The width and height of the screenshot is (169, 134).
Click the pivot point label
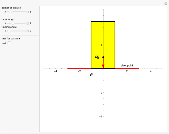pyautogui.click(x=127, y=65)
